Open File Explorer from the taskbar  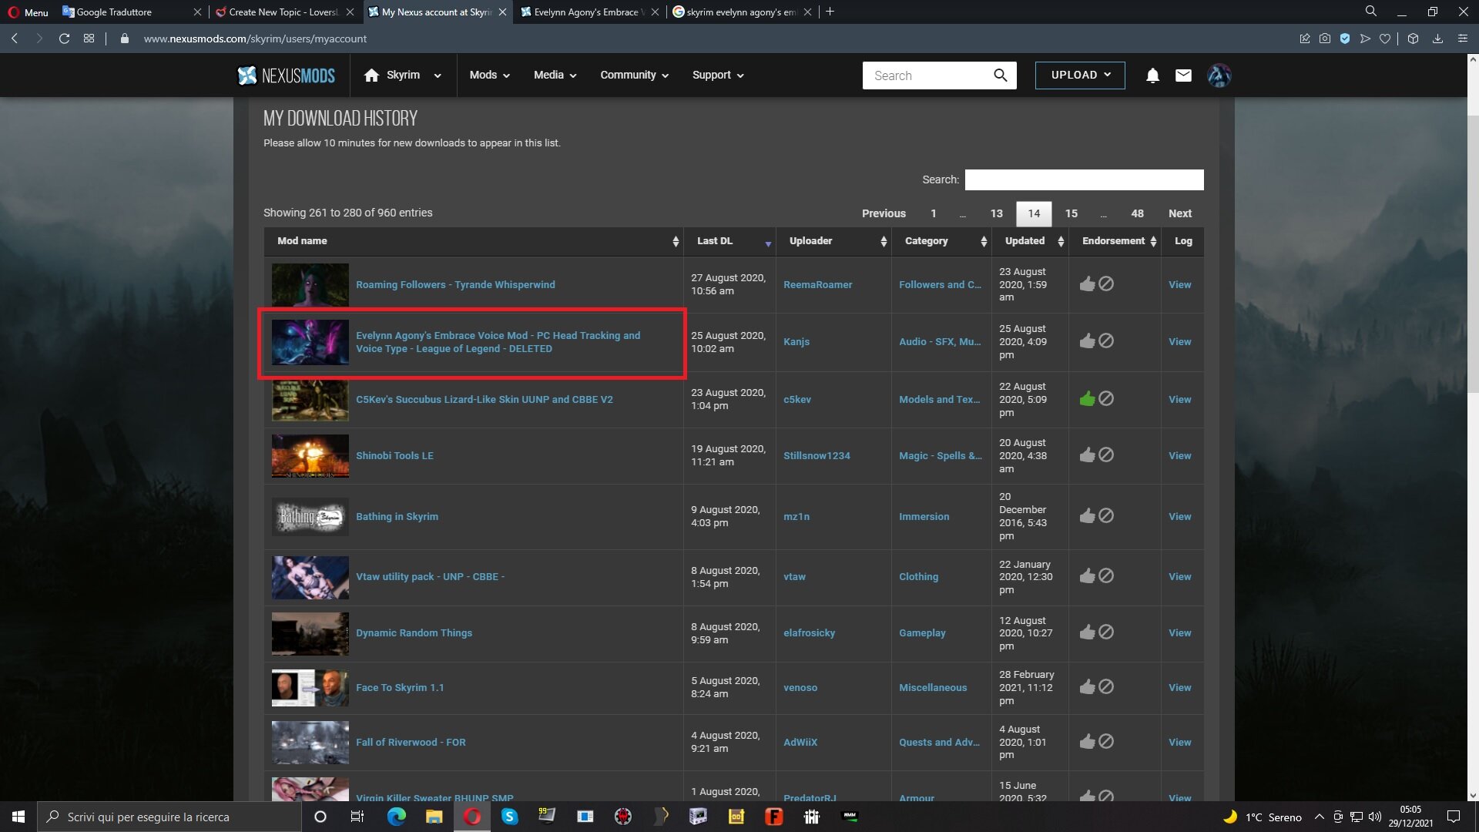point(434,817)
